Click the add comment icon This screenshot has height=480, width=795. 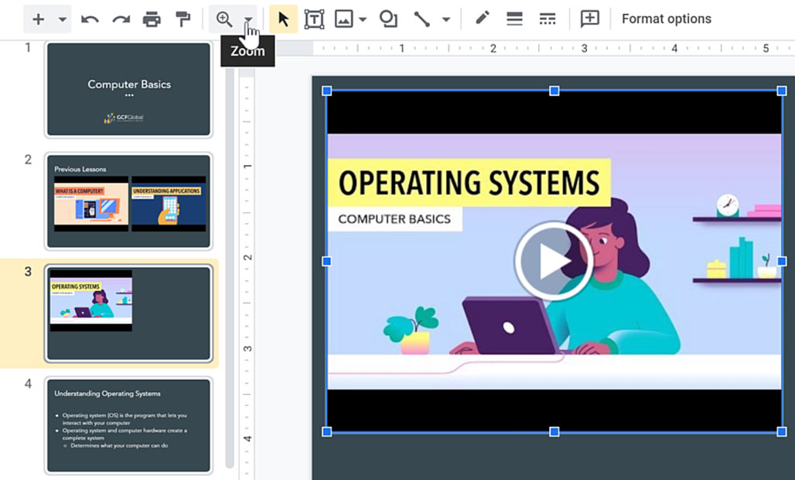590,19
